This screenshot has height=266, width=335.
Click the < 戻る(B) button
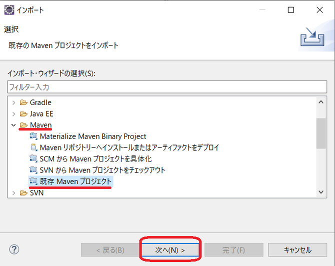[x=110, y=250]
